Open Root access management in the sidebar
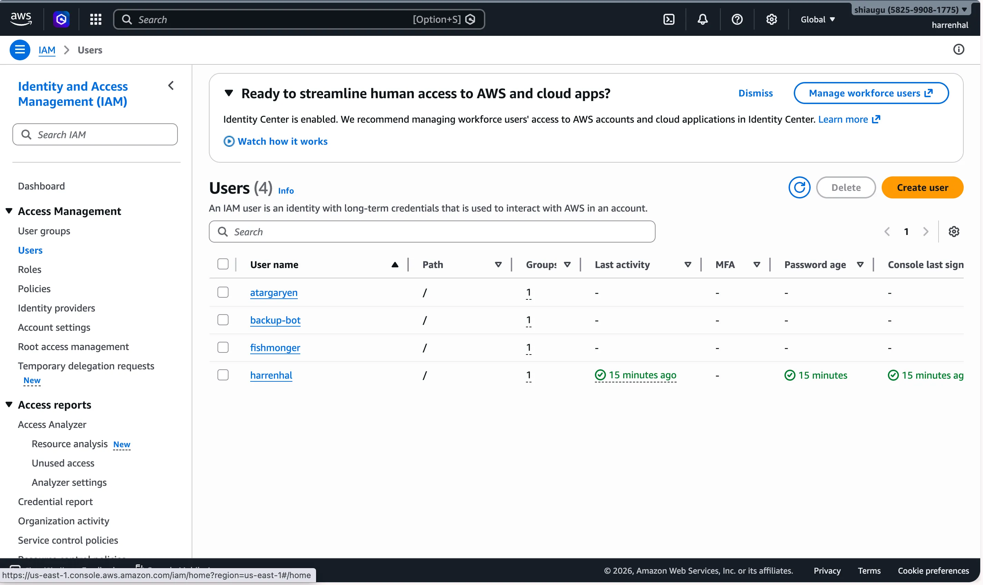The height and width of the screenshot is (585, 983). tap(73, 347)
